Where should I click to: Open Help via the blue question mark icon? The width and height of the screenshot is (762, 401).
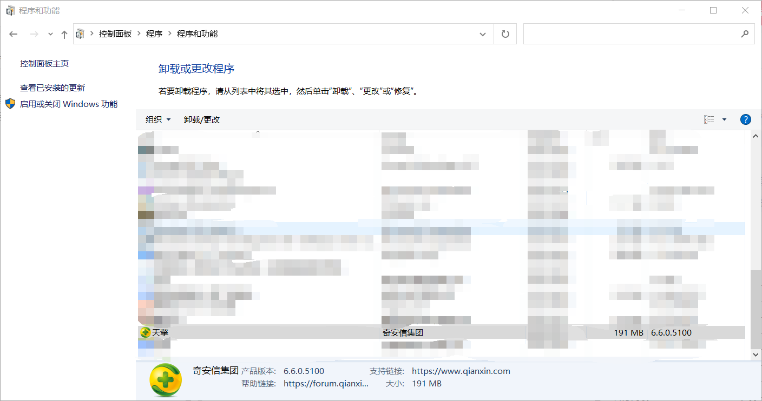click(x=745, y=119)
